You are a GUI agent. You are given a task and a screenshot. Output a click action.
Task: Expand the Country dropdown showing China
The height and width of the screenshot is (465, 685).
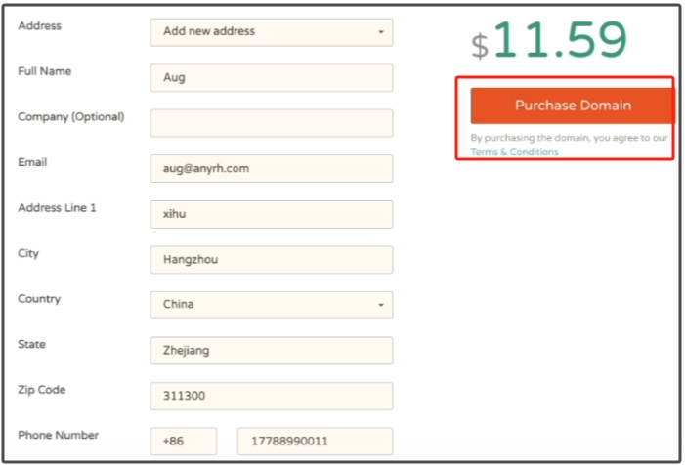point(271,305)
